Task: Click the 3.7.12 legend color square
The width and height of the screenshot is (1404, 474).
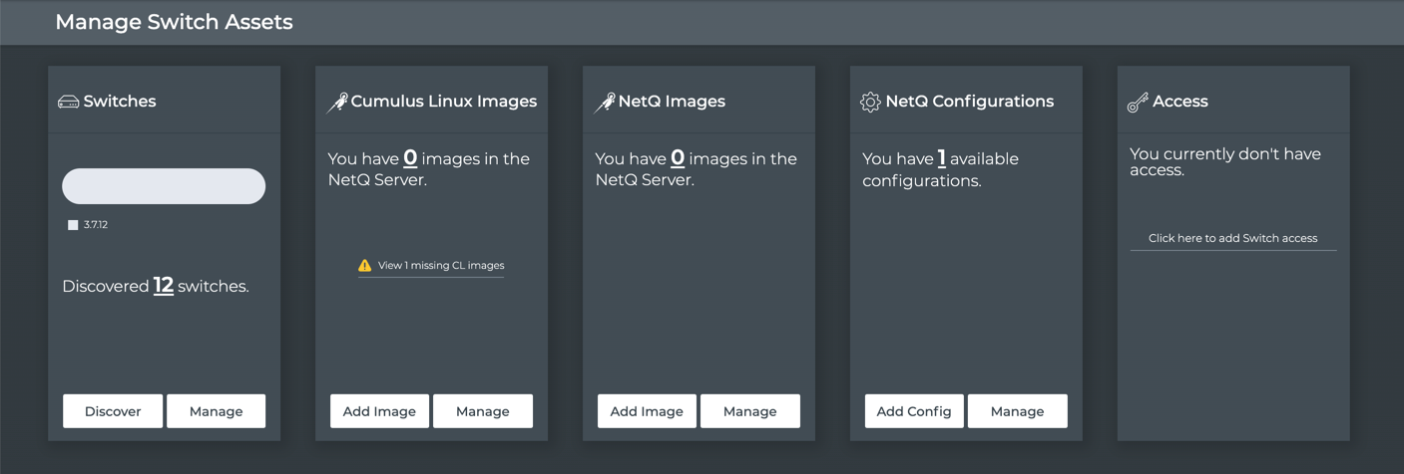Action: pyautogui.click(x=73, y=225)
